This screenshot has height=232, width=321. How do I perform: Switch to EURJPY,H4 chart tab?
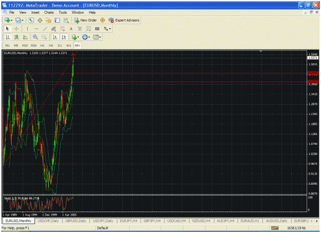click(x=128, y=221)
